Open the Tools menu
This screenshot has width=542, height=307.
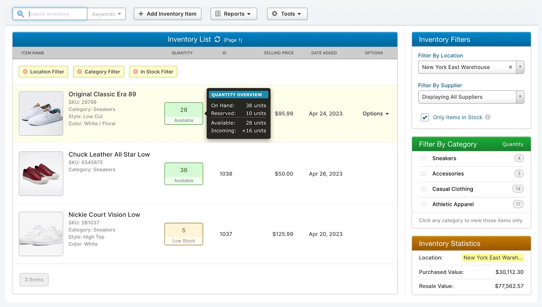(x=287, y=14)
